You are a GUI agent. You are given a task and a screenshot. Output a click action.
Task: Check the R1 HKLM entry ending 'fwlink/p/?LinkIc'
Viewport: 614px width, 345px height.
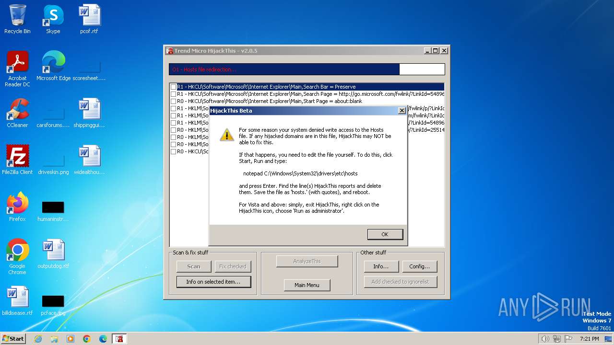point(174,108)
